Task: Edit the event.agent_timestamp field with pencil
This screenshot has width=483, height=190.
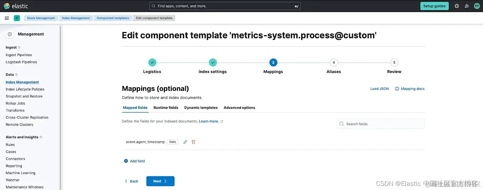Action: [x=185, y=142]
